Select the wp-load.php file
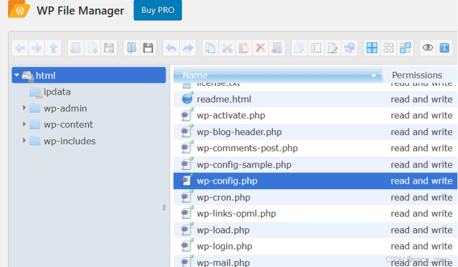This screenshot has width=458, height=267. point(315,230)
